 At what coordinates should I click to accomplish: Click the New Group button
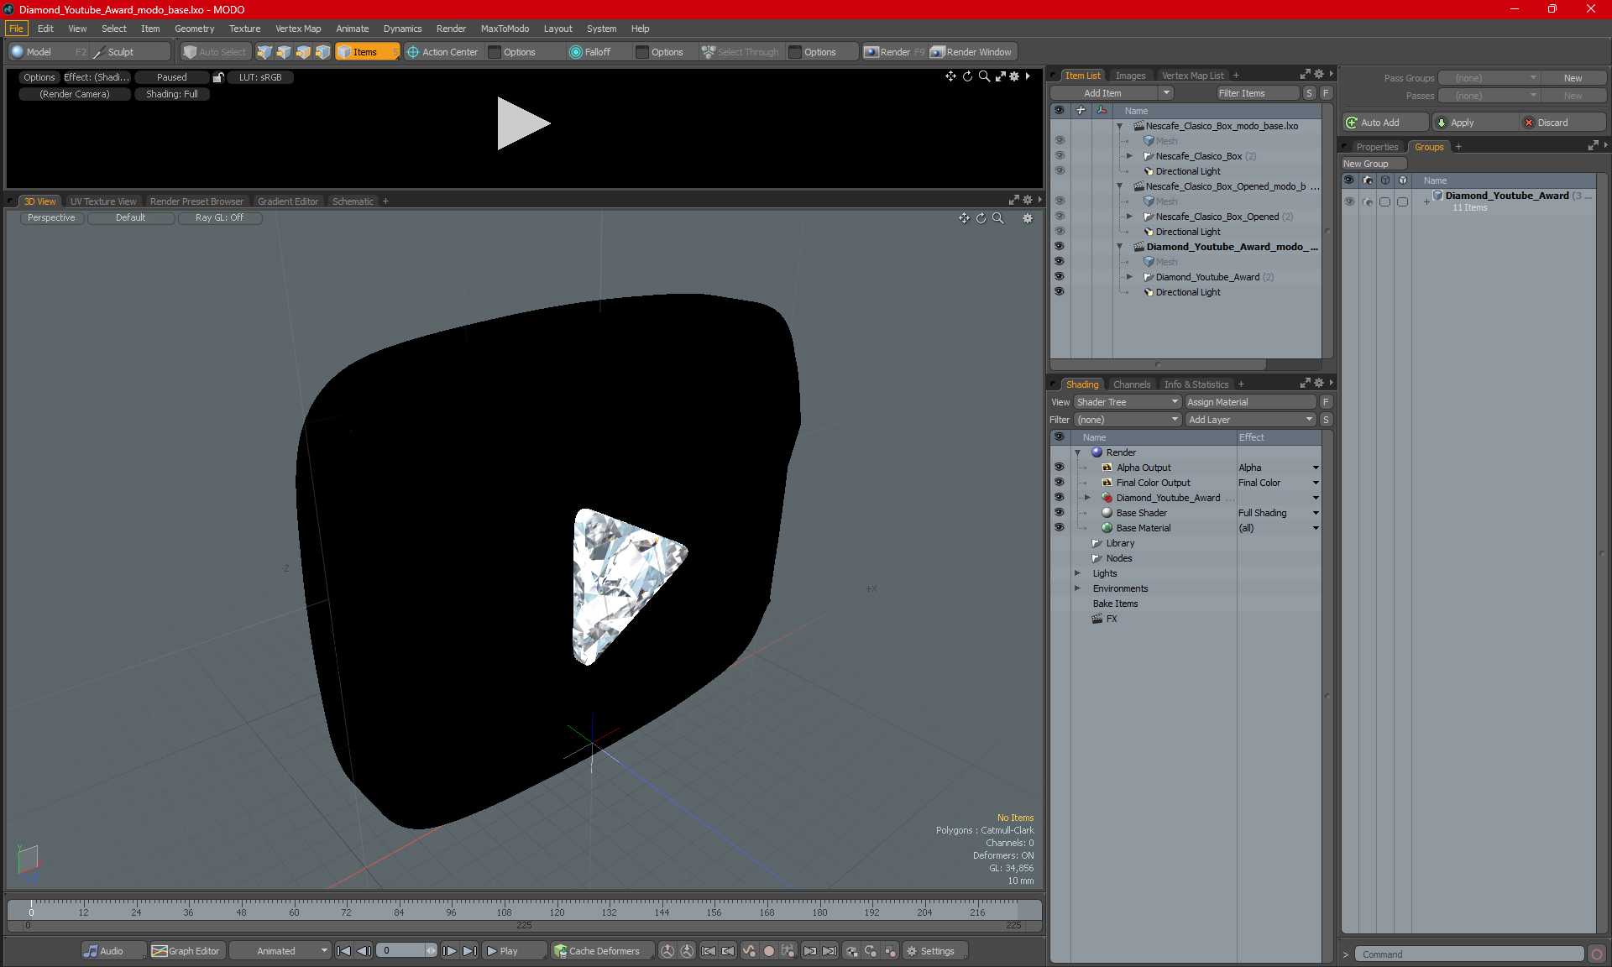1373,164
